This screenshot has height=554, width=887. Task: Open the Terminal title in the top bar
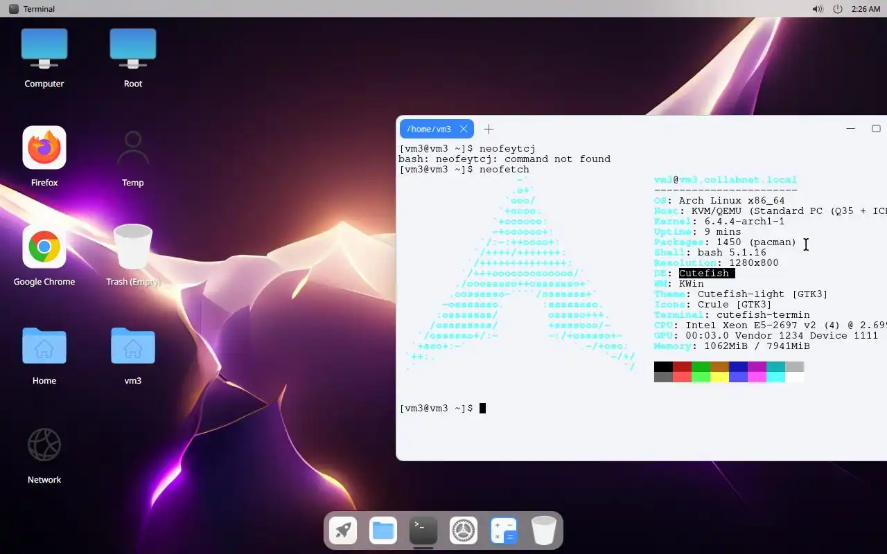coord(39,9)
